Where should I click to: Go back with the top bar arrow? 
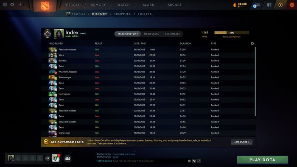pos(20,4)
